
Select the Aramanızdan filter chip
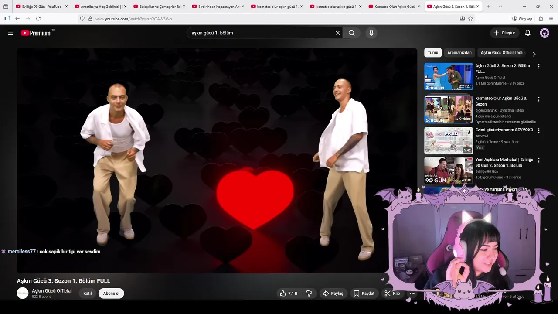(x=459, y=53)
